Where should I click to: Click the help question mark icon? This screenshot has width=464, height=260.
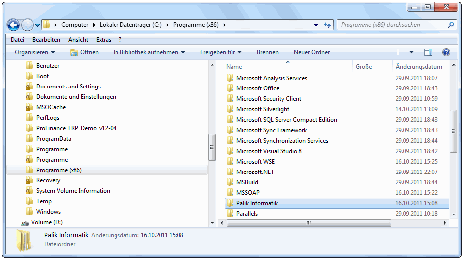pos(446,52)
